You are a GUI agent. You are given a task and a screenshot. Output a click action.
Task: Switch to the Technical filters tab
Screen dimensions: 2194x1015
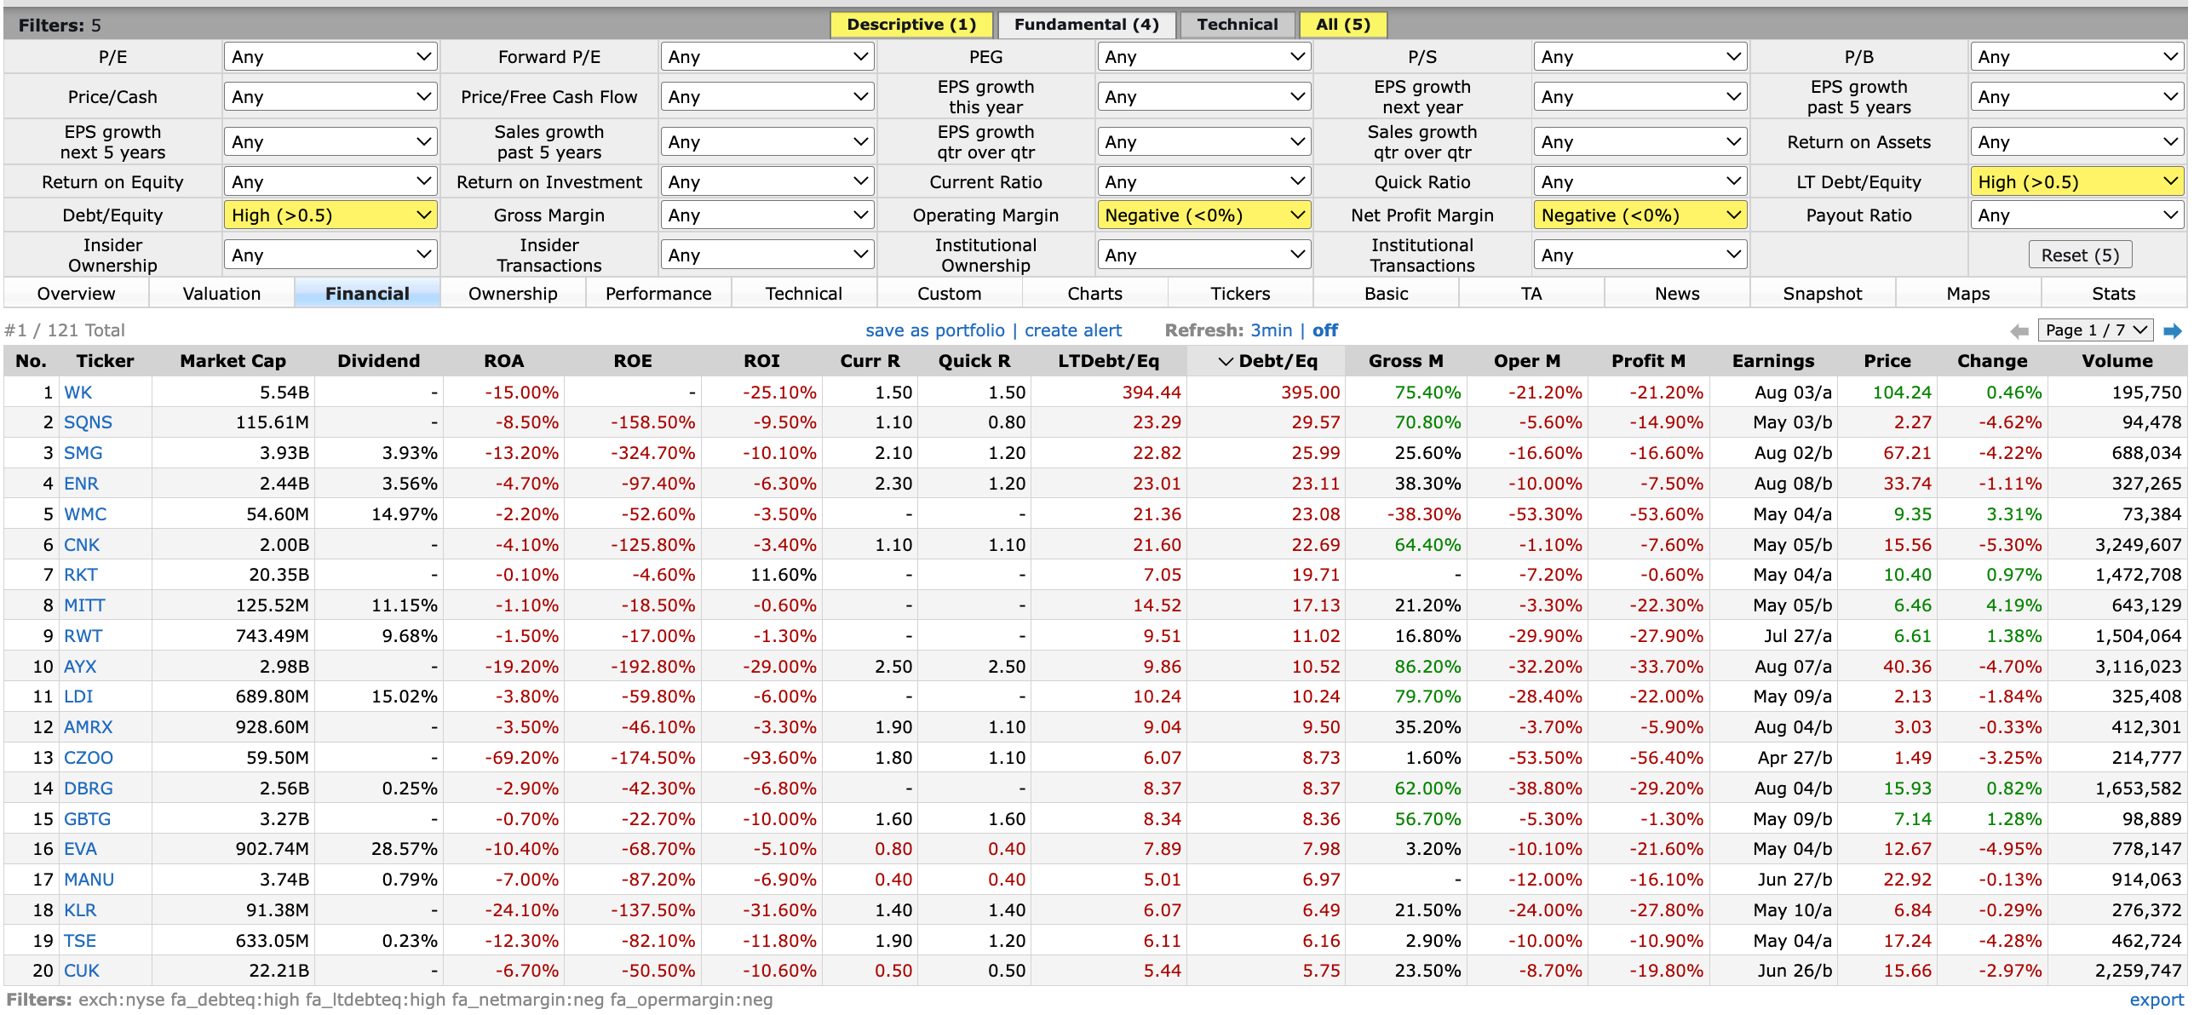point(1237,25)
